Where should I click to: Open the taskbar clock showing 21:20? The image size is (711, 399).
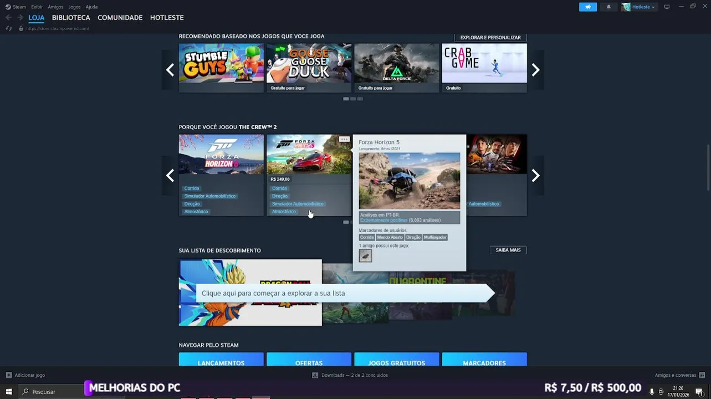[678, 391]
